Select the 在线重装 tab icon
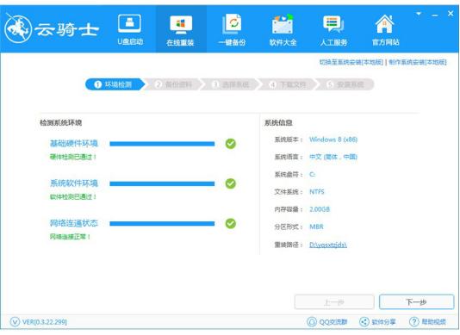Screen dimensions: 460x335 tap(181, 25)
